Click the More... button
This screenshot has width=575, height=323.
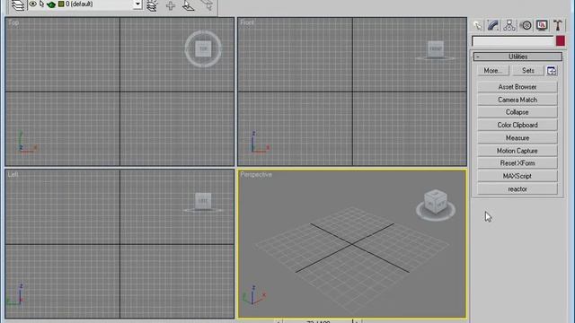(493, 71)
